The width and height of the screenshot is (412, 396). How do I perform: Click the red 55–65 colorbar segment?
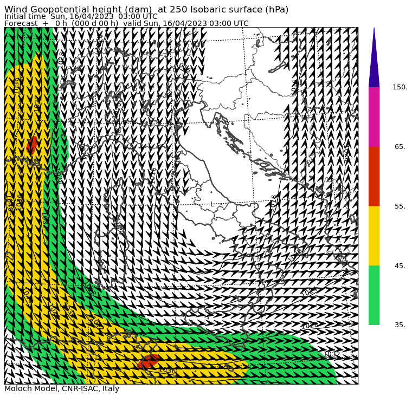pos(374,176)
